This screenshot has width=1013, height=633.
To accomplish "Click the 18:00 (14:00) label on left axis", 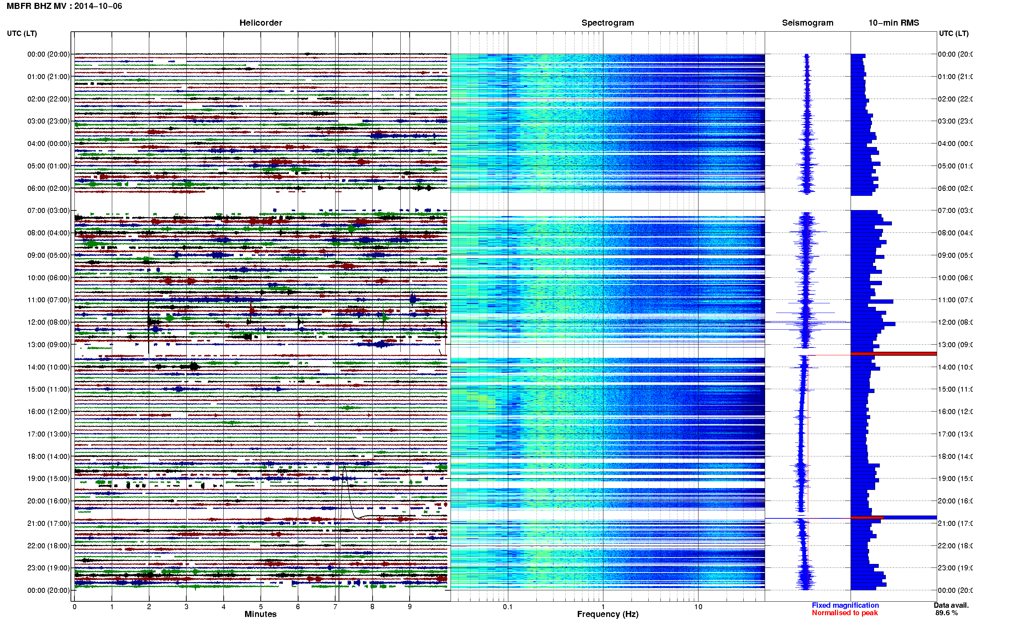I will [x=48, y=457].
